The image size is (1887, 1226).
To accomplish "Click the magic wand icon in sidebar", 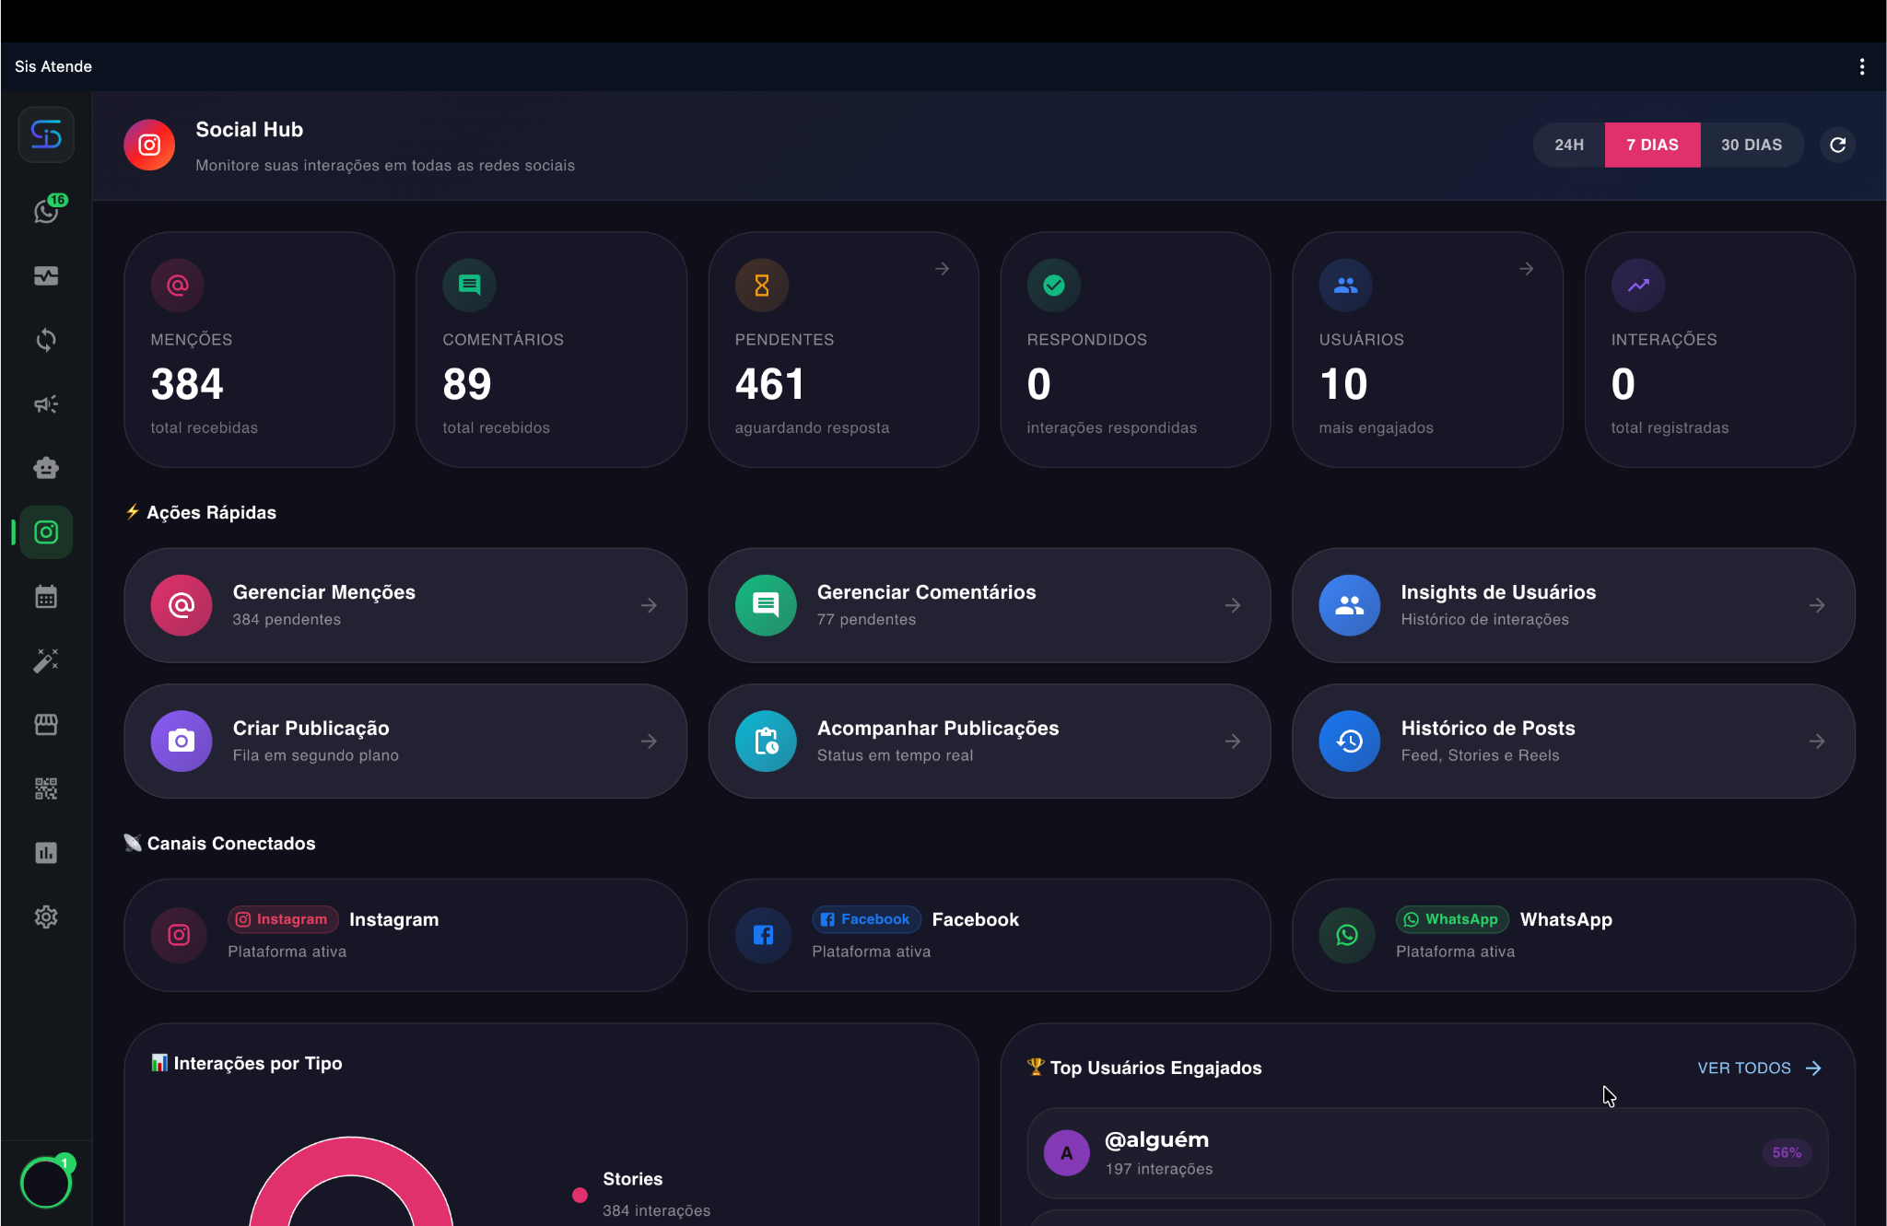I will click(46, 660).
